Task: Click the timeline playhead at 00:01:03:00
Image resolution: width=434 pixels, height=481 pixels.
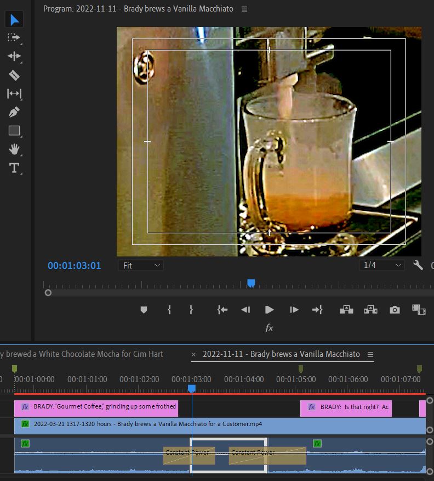Action: (192, 389)
